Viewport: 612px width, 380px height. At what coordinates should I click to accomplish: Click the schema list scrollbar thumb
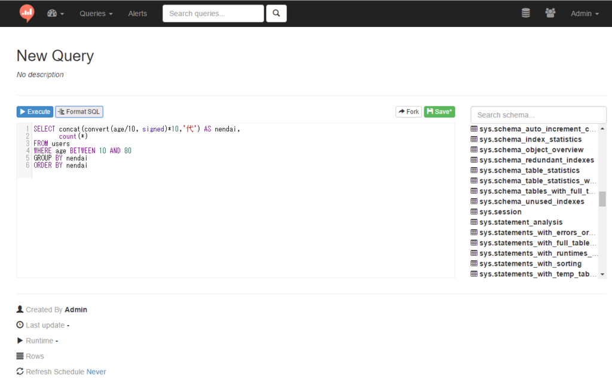pos(602,199)
